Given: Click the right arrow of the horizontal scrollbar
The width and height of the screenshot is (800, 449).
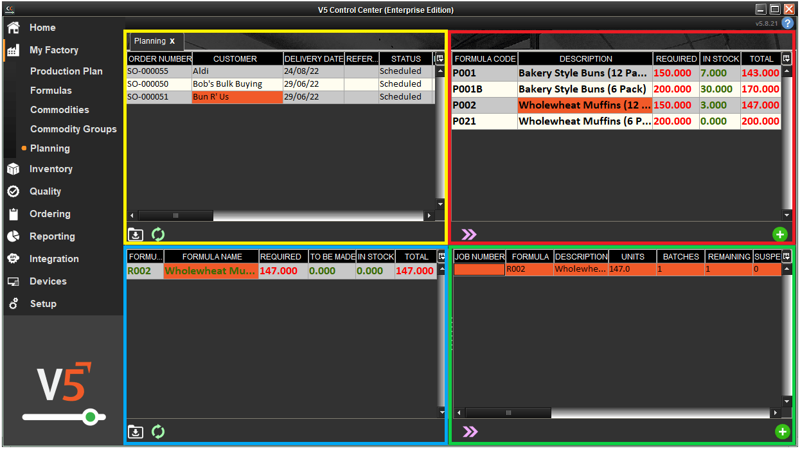Looking at the screenshot, I should click(x=429, y=216).
